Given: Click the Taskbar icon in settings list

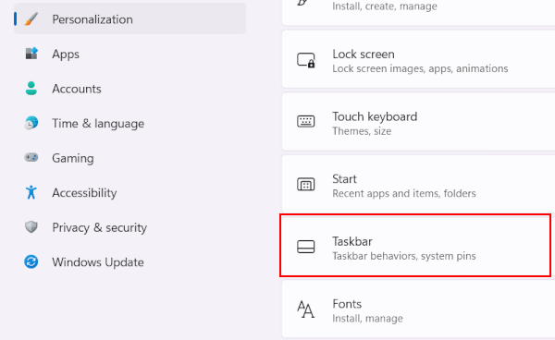Looking at the screenshot, I should tap(306, 247).
